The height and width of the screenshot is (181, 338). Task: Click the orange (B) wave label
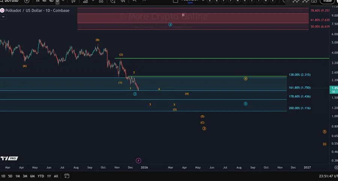tap(97, 40)
